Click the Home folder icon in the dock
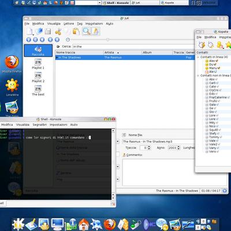 click(x=83, y=224)
